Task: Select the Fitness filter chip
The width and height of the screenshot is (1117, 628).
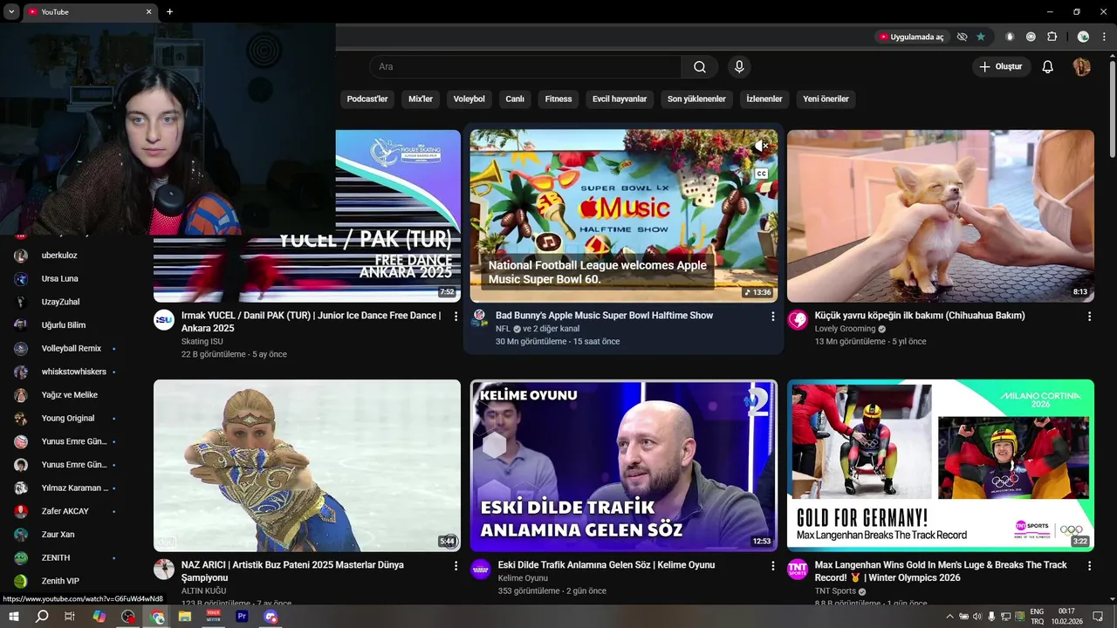Action: click(558, 99)
